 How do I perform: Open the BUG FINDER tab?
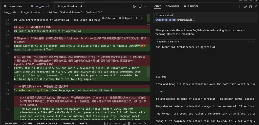[x=191, y=6]
